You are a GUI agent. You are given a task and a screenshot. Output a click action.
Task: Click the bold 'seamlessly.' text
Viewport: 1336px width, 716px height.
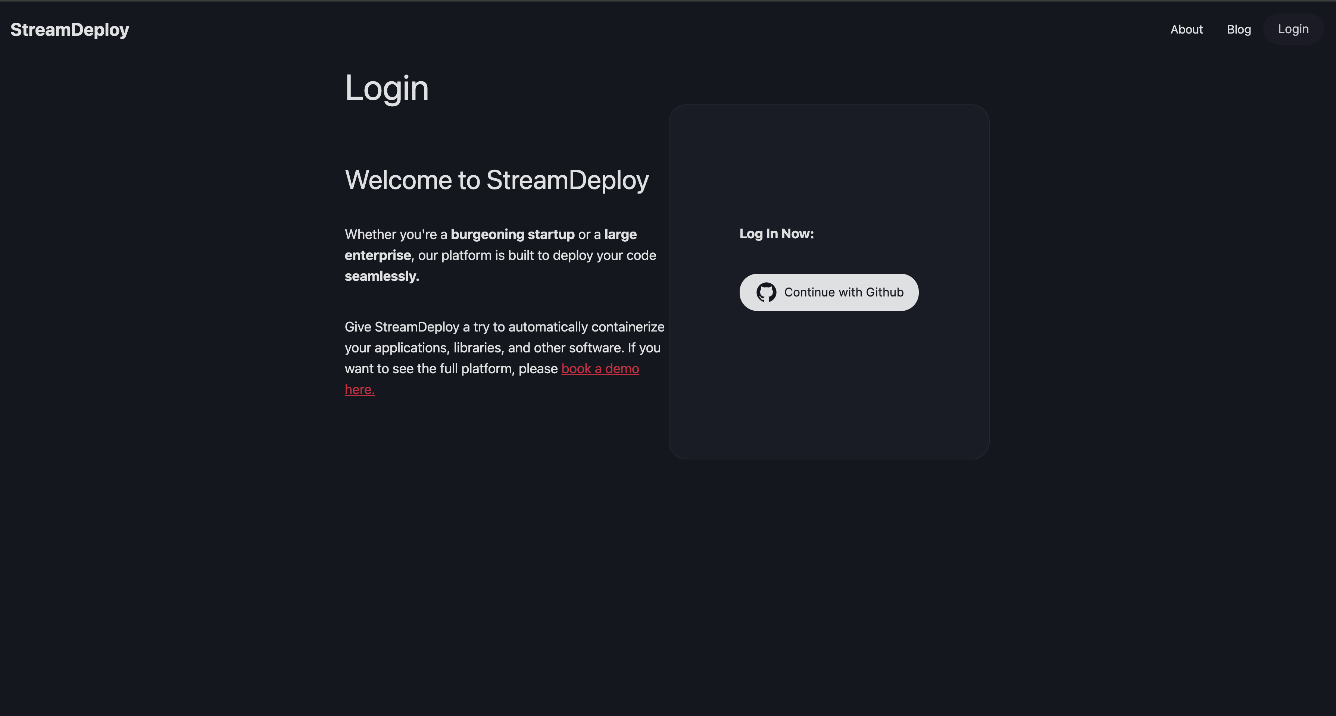(x=382, y=276)
